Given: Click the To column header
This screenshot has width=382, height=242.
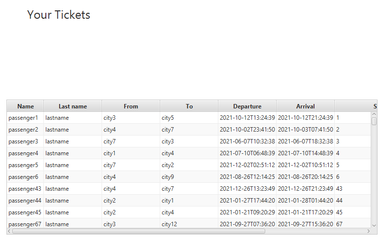Looking at the screenshot, I should (x=189, y=106).
